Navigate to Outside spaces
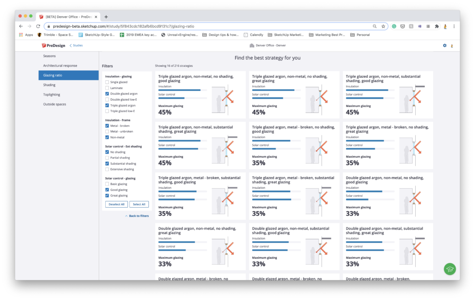This screenshot has width=475, height=300. coord(69,104)
